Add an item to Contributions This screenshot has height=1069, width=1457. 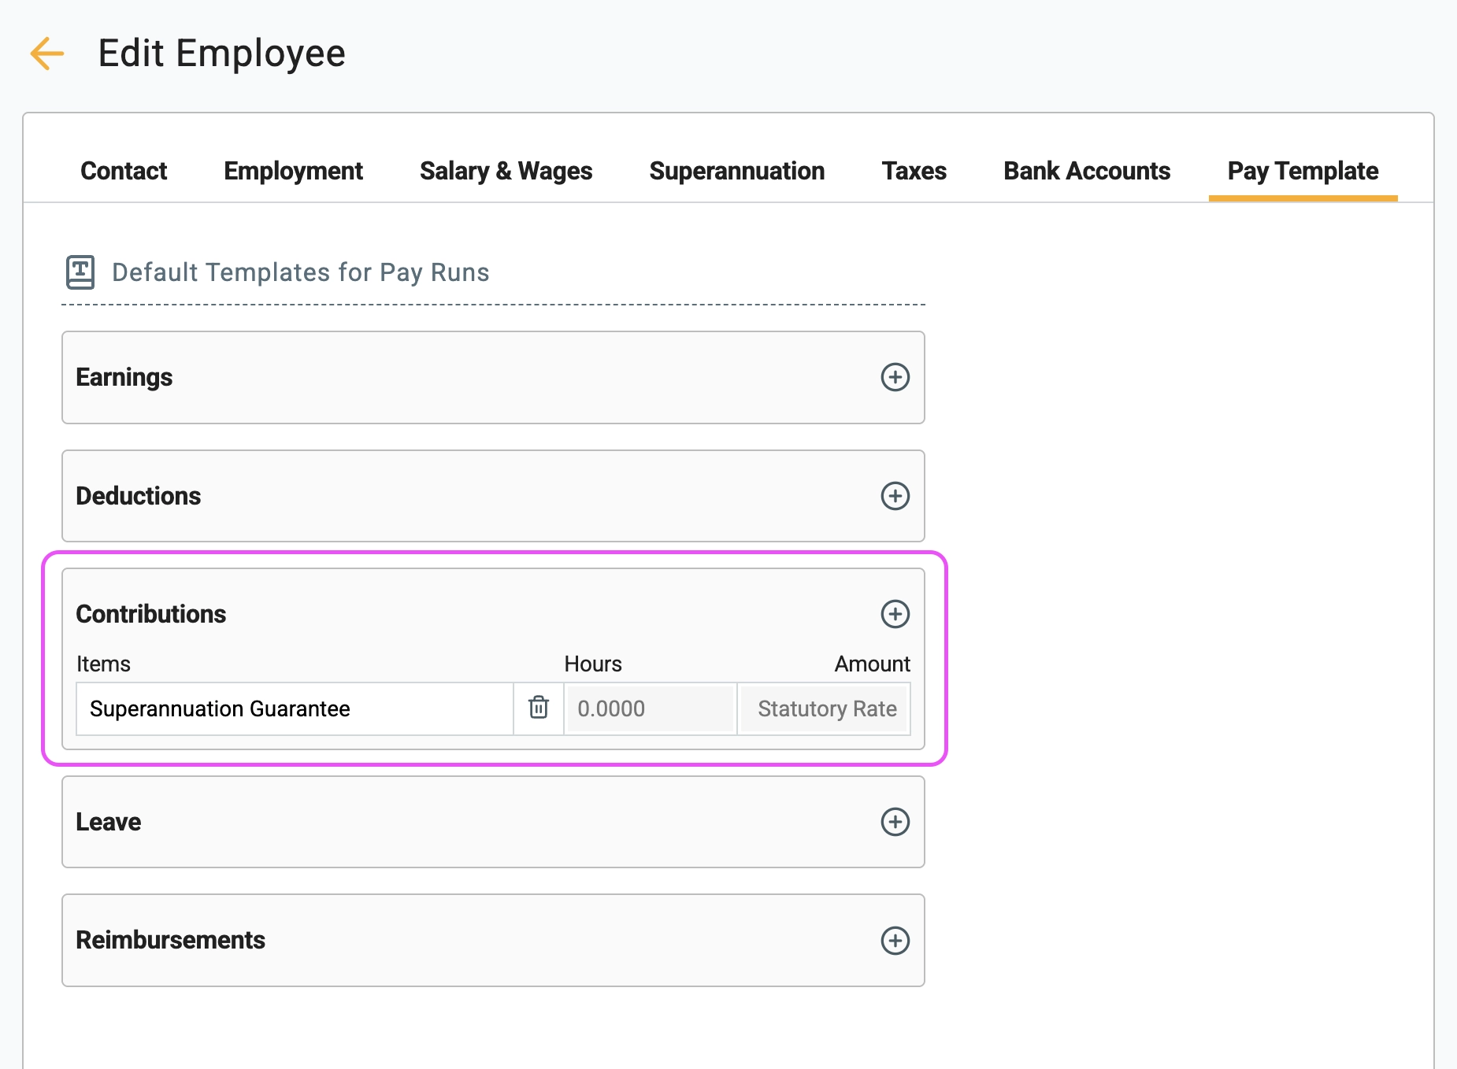tap(895, 614)
